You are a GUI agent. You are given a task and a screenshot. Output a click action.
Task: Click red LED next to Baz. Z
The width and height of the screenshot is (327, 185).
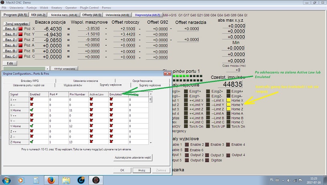click(20, 40)
